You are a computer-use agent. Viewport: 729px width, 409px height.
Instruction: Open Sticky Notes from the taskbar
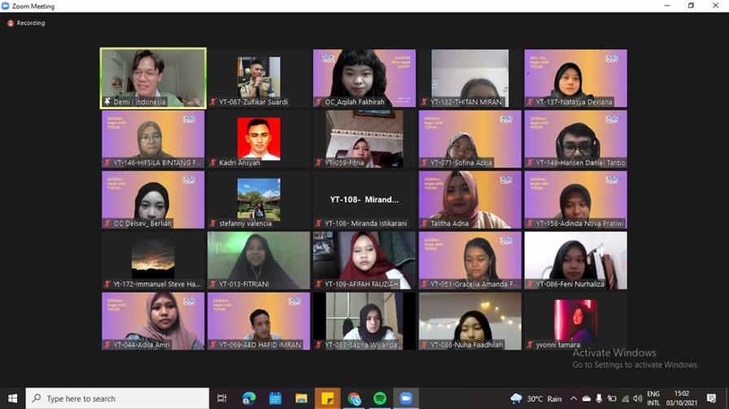328,398
